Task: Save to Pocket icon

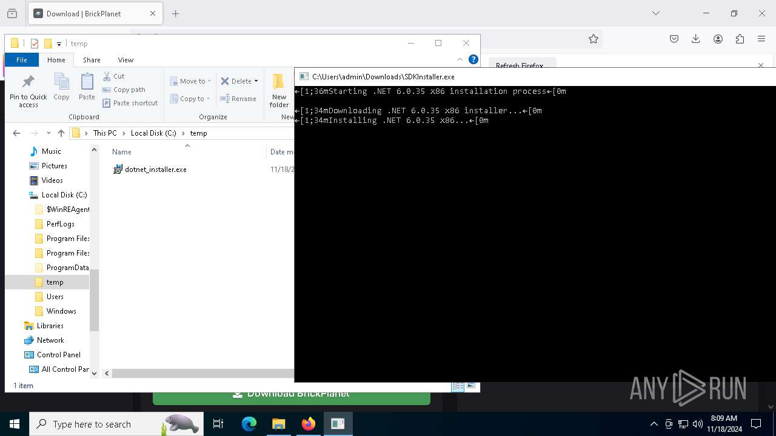Action: point(674,39)
